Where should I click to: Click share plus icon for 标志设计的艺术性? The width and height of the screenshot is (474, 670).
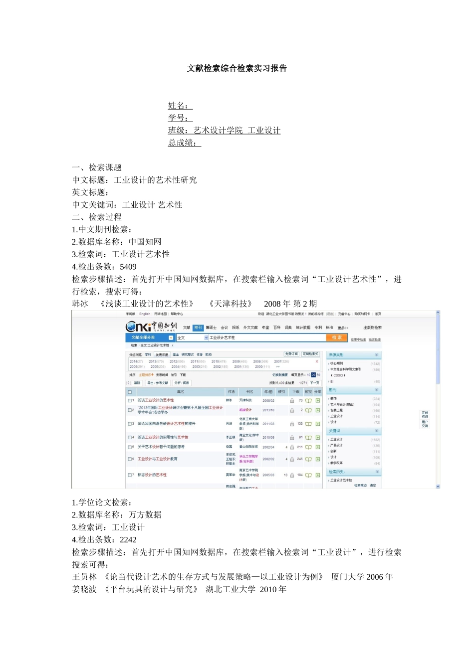(x=318, y=475)
